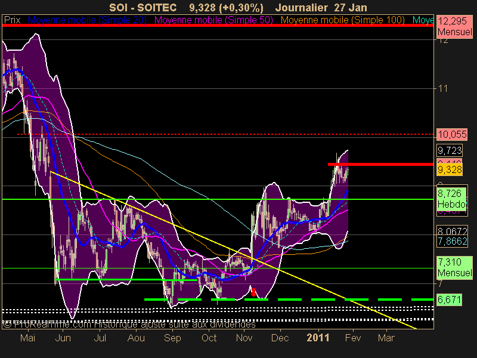Click the "Jul" month label on the time axis
Screen dimensions: 477x358
click(x=100, y=338)
